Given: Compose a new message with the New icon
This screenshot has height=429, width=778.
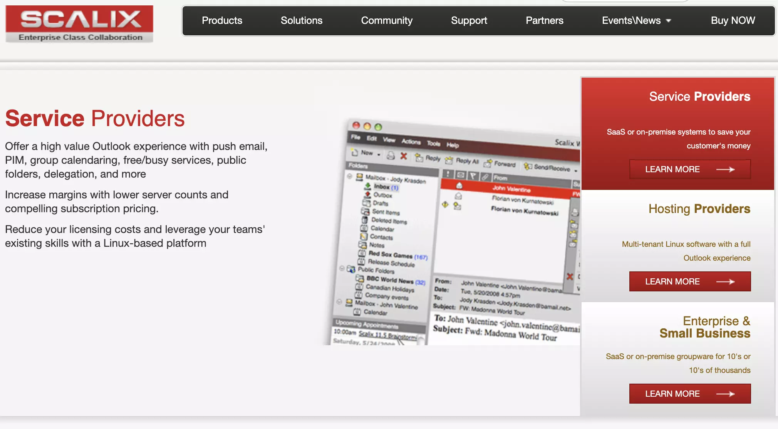Looking at the screenshot, I should 354,153.
